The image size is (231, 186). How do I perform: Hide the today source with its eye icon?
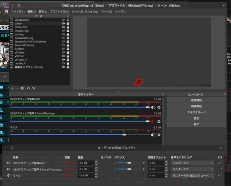click(63, 24)
